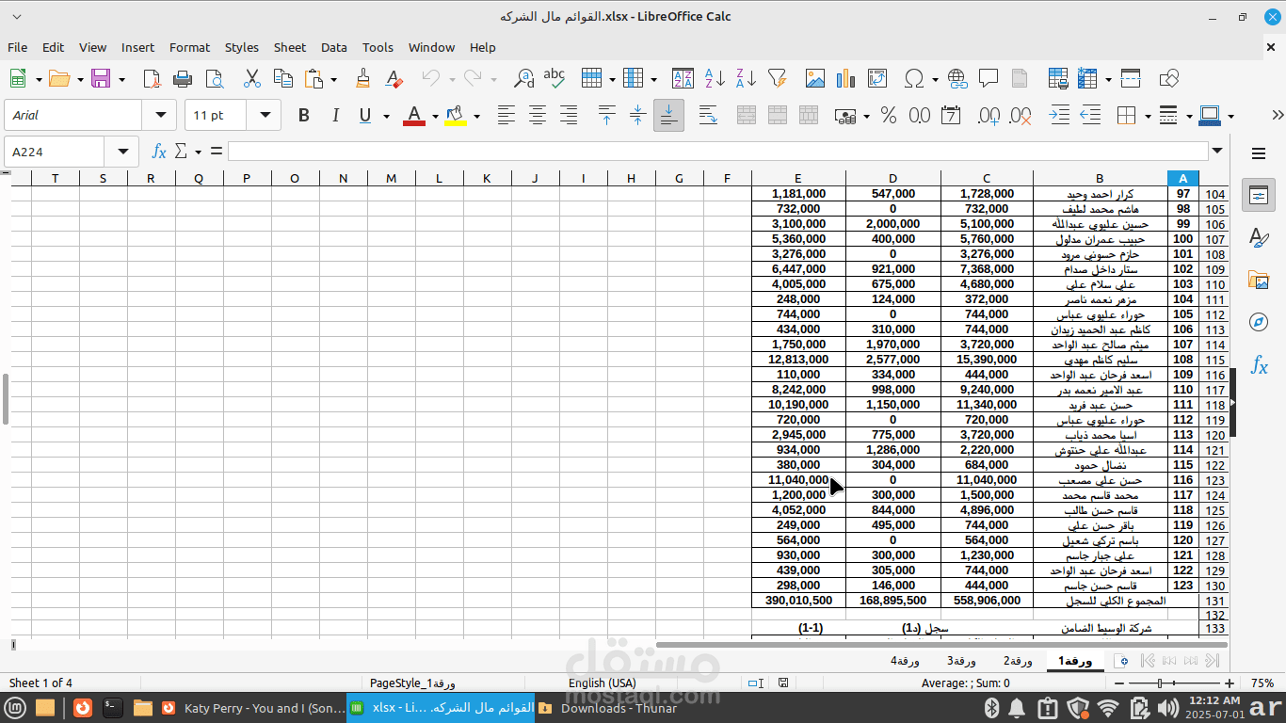Image resolution: width=1286 pixels, height=723 pixels.
Task: Toggle Align Right
Action: 569,115
